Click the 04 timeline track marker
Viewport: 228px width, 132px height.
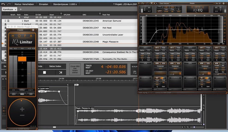[76, 85]
